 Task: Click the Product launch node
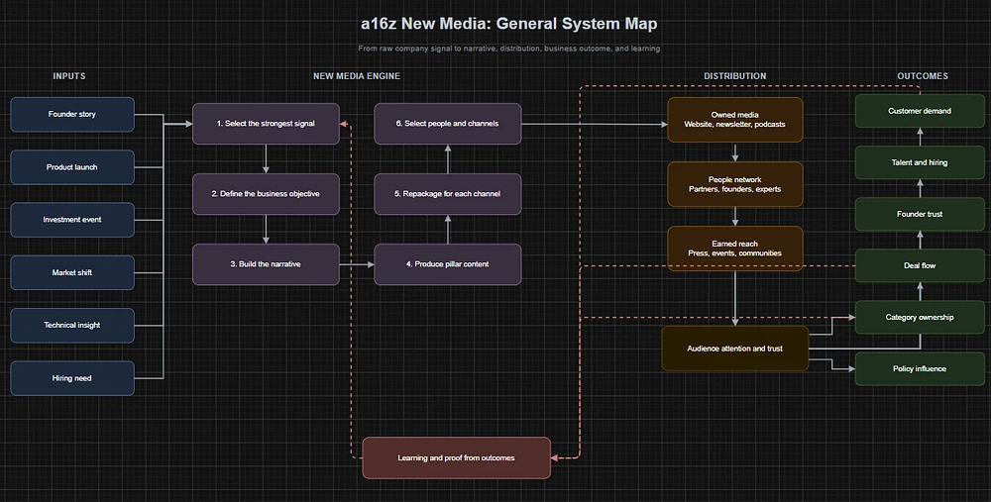click(x=72, y=167)
